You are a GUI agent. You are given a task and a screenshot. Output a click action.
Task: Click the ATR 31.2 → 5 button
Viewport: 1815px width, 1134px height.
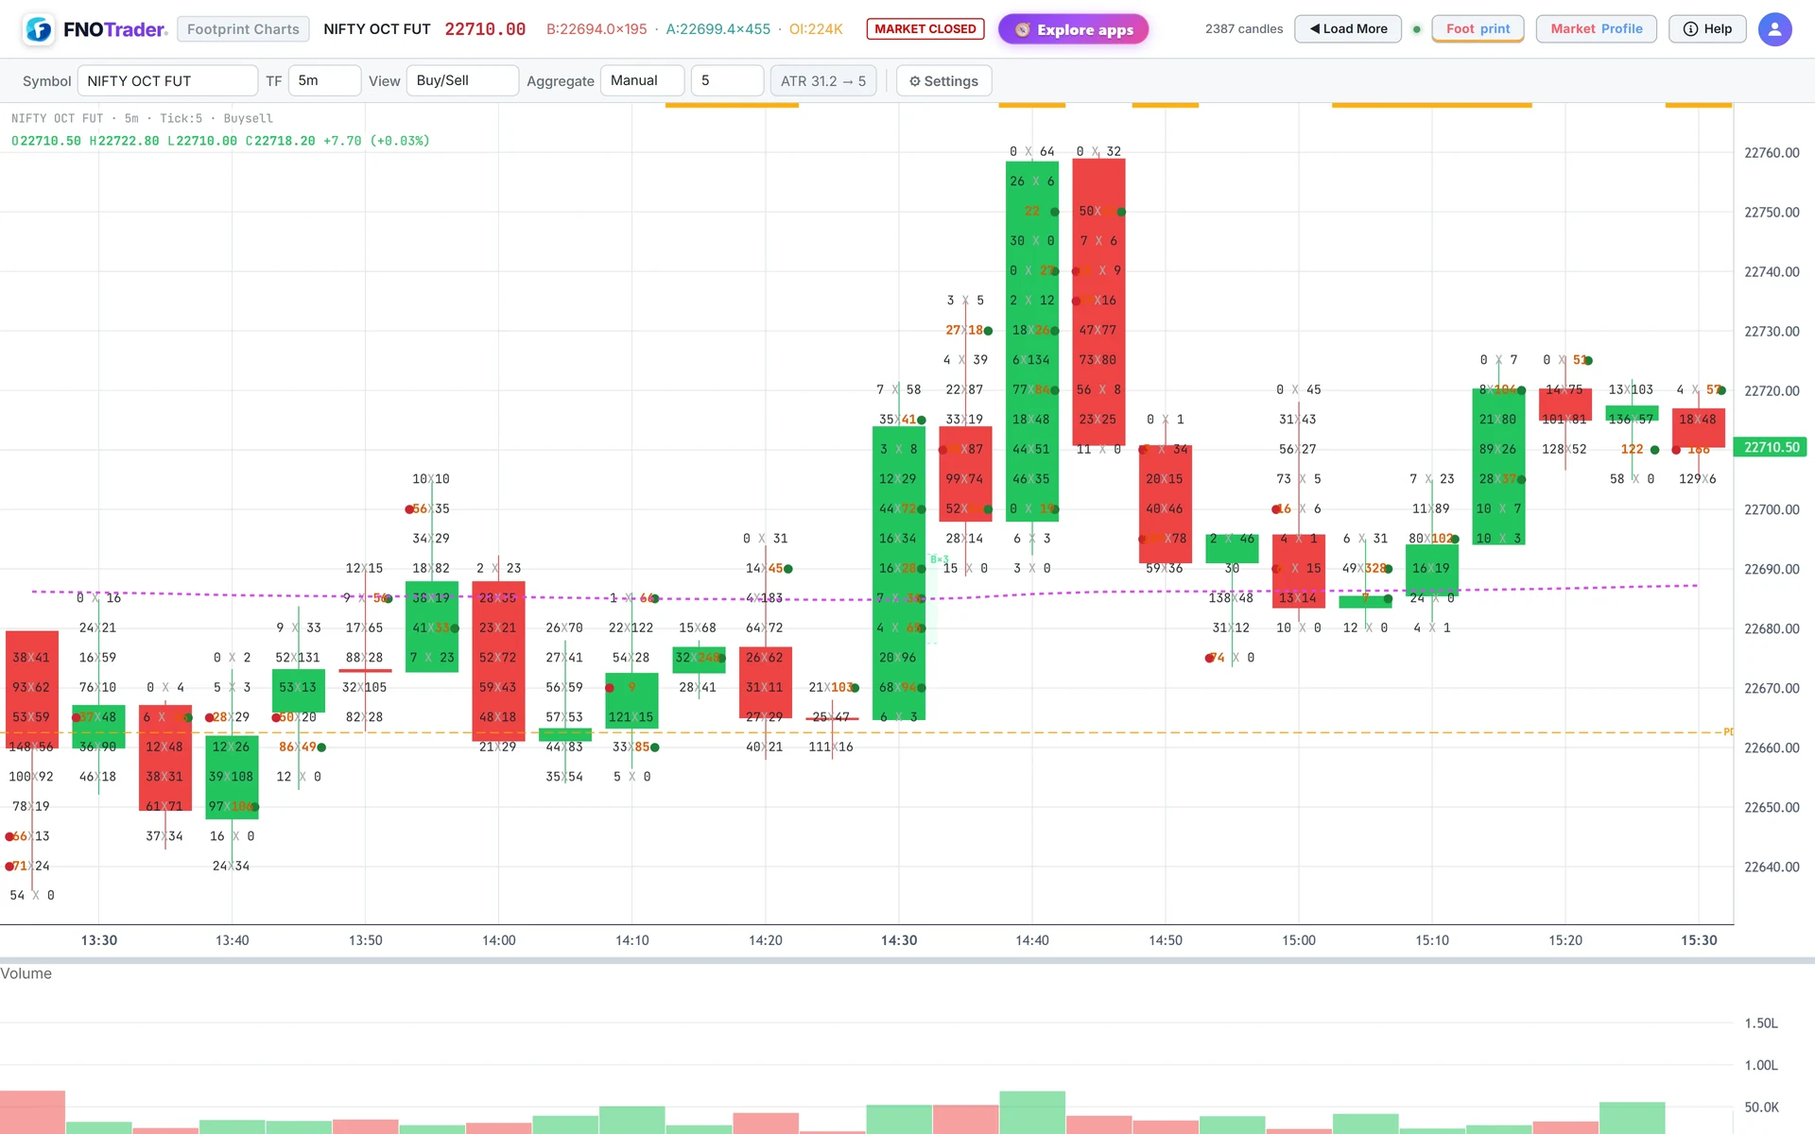point(823,81)
